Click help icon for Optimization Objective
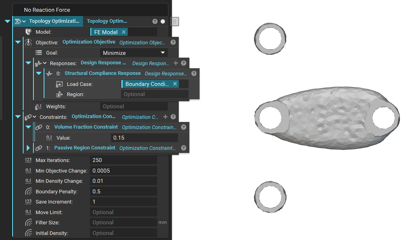Screen dimensions: 409x240 pos(173,42)
